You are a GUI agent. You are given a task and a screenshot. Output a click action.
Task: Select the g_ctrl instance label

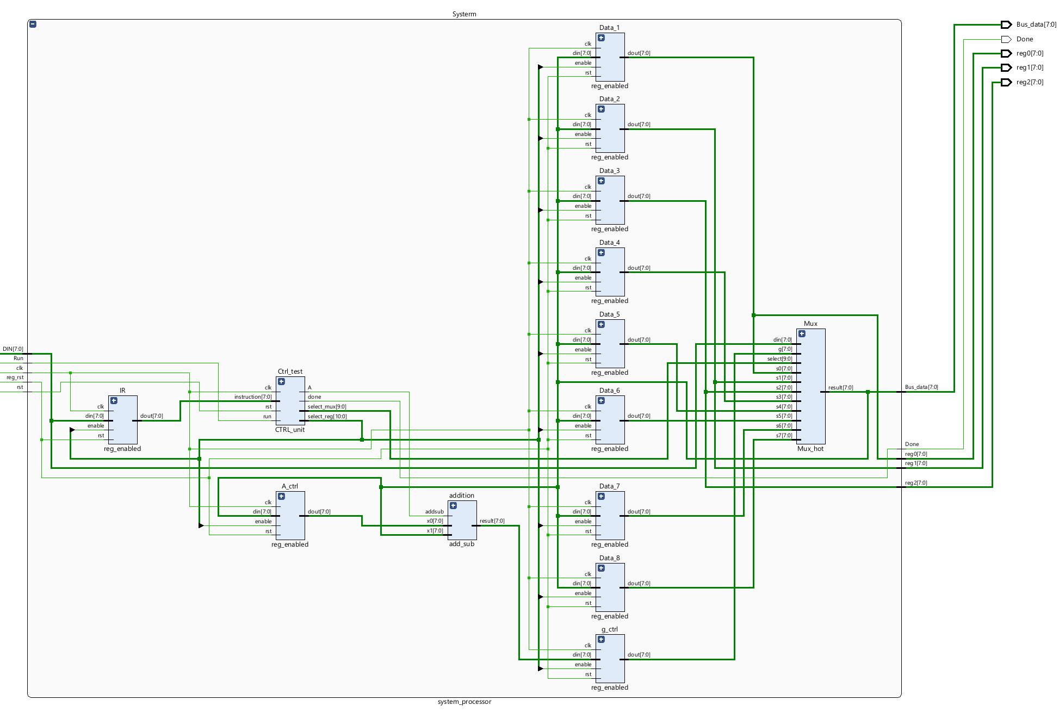610,629
